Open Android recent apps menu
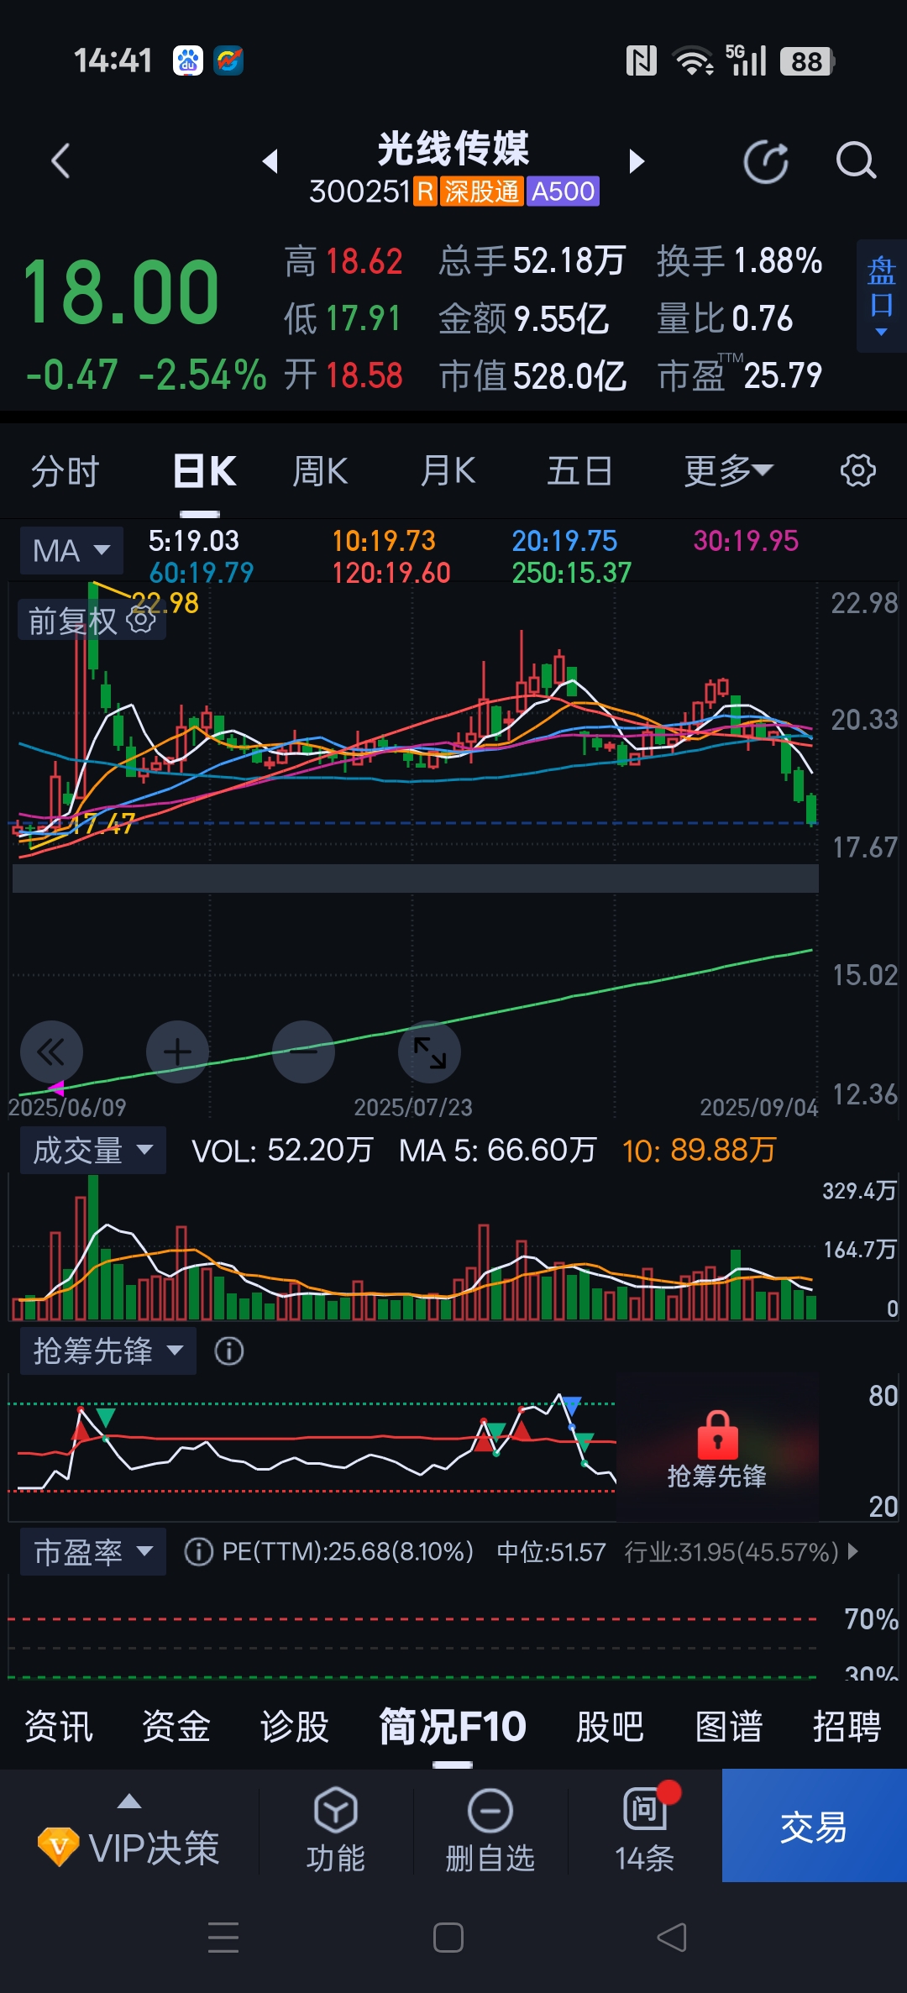 [223, 1938]
